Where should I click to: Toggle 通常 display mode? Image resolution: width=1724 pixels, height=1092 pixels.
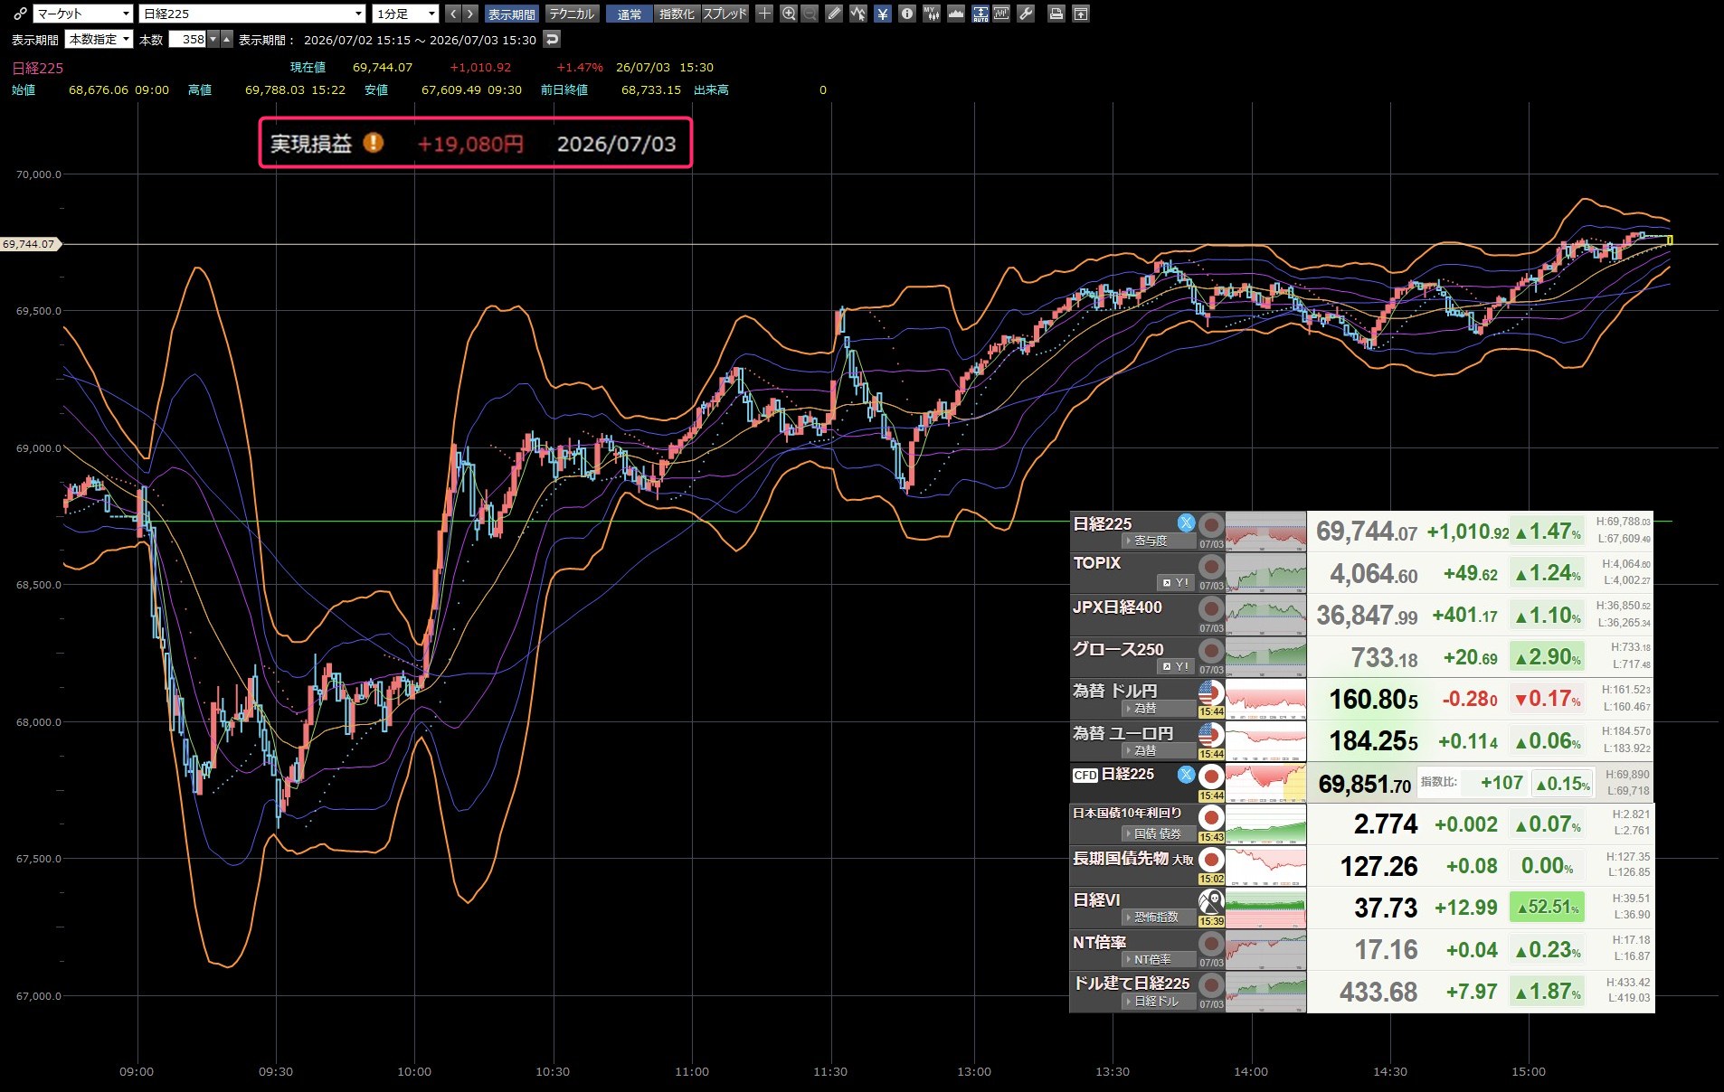pos(630,14)
